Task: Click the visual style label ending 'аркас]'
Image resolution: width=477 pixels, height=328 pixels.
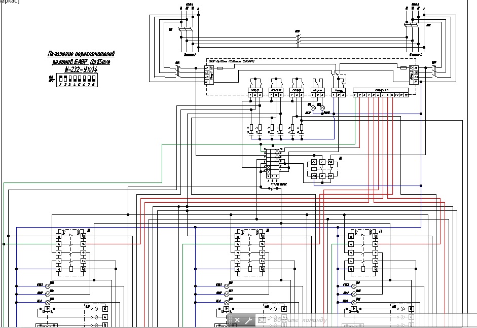Action: 10,2
